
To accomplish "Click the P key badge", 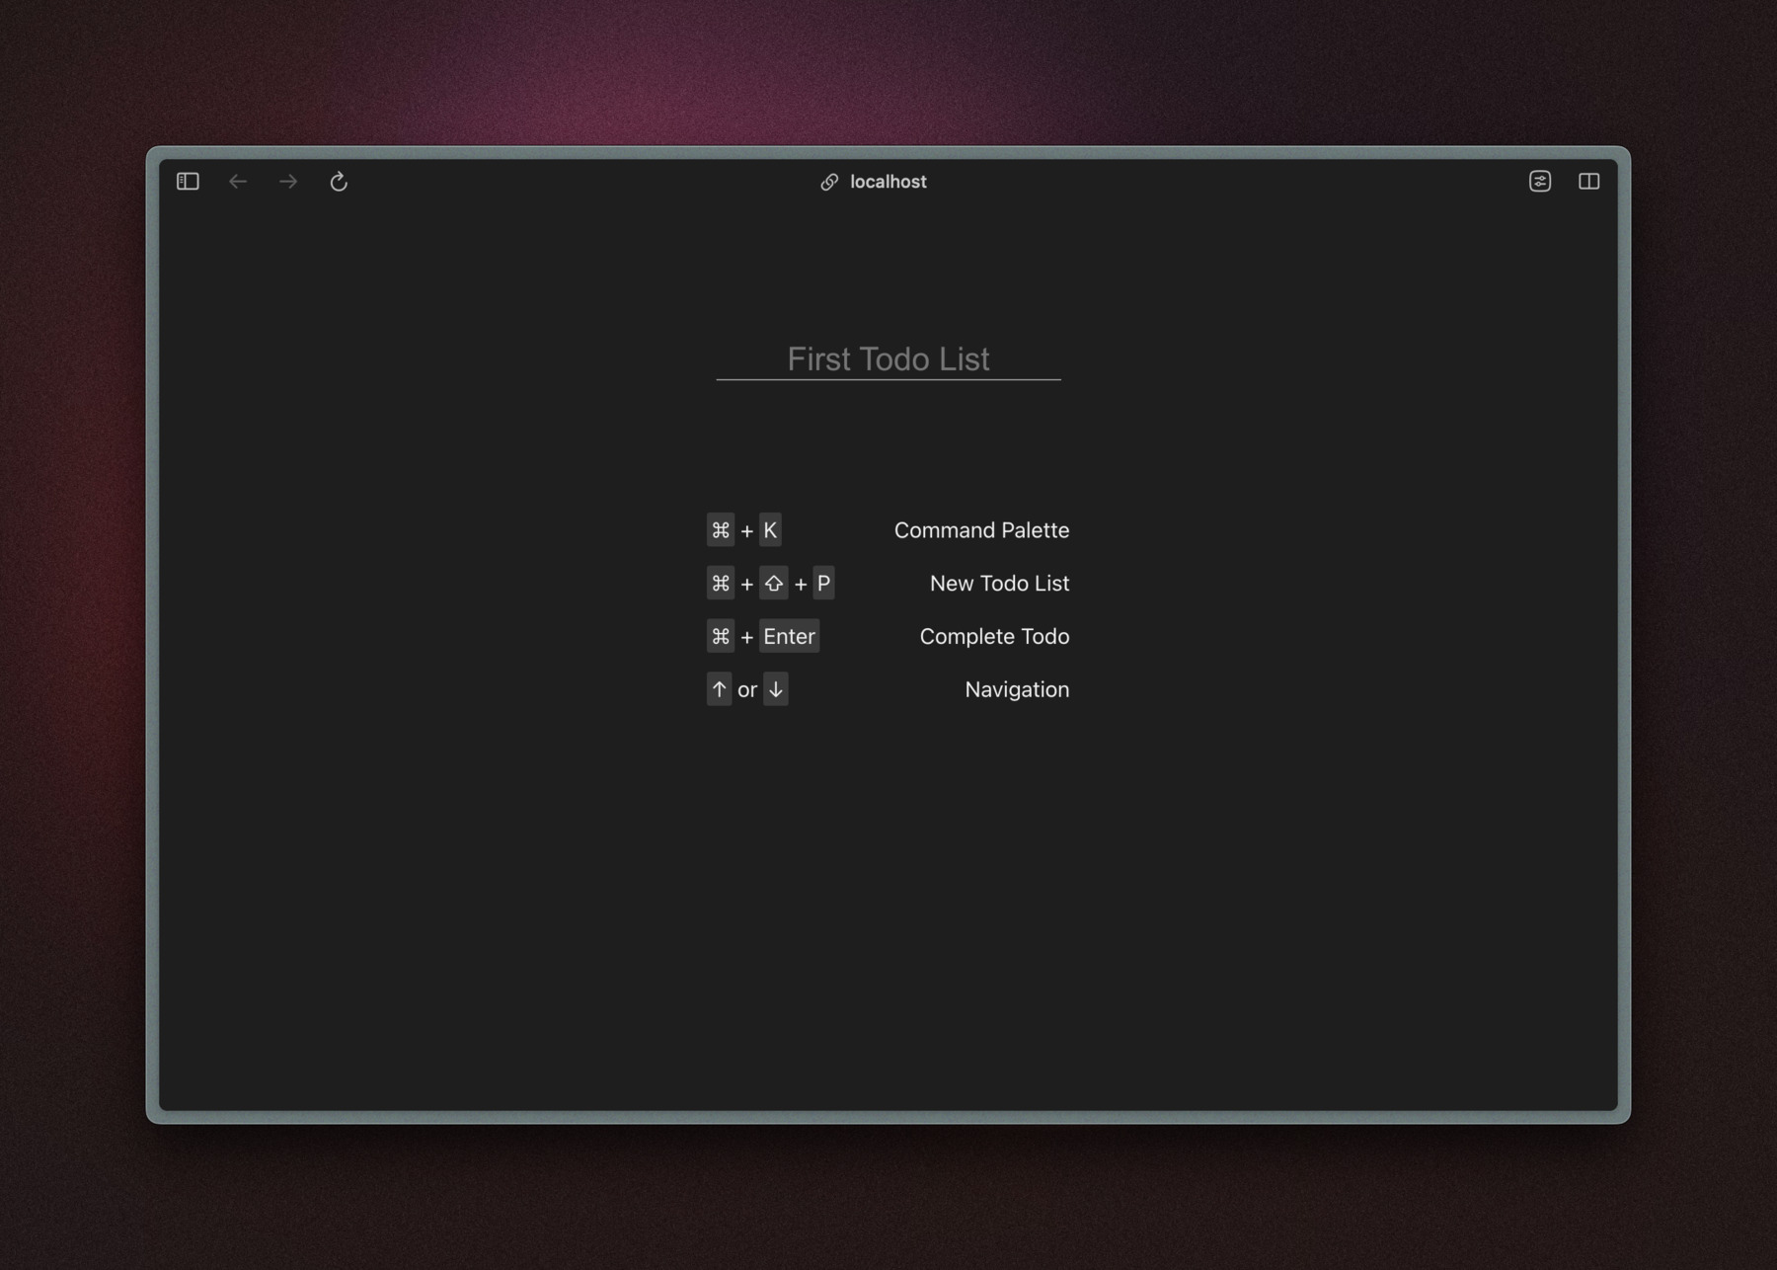I will click(823, 583).
